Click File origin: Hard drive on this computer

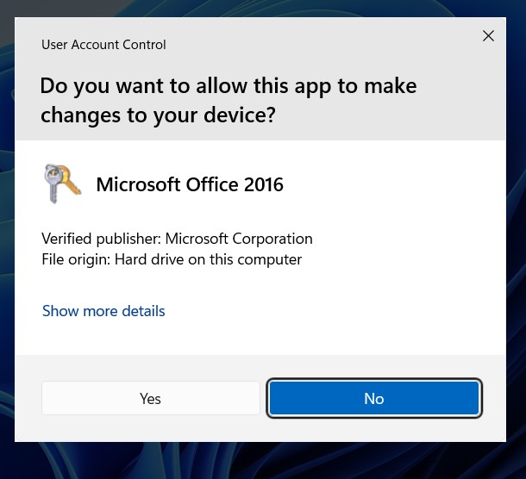click(x=172, y=259)
